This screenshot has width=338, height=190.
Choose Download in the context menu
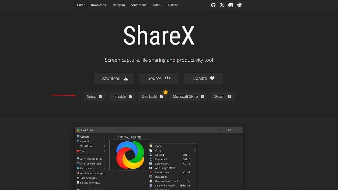tap(172, 159)
